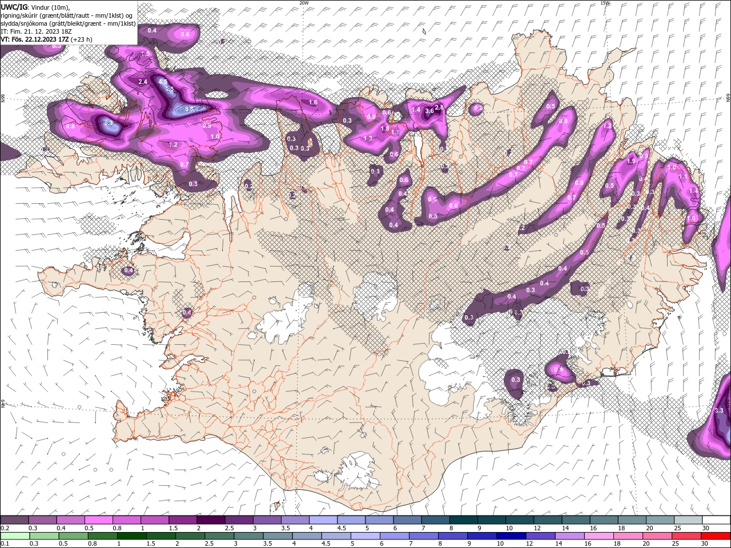Click the '15W' longitude label
731x548 pixels.
pos(605,3)
